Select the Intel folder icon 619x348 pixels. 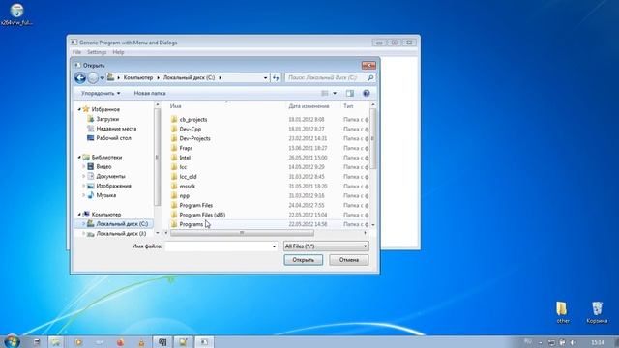coord(174,158)
